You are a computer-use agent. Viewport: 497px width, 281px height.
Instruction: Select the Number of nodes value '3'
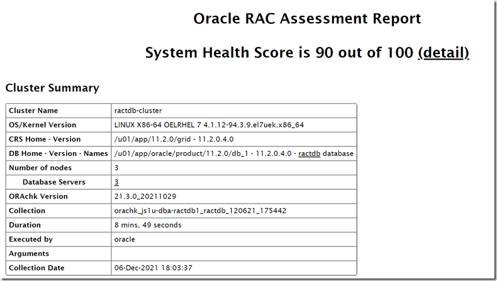click(116, 168)
